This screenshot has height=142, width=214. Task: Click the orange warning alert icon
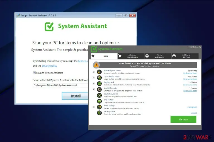click(96, 65)
